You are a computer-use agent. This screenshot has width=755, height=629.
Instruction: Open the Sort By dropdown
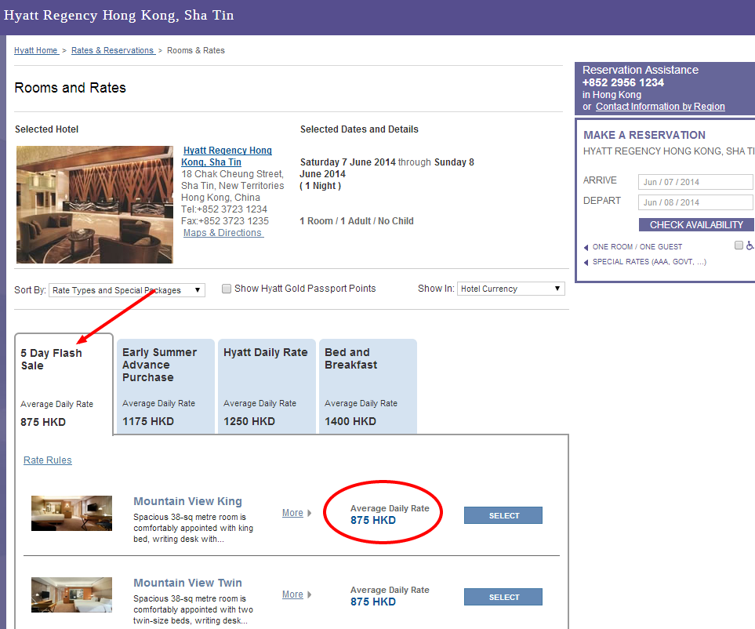pos(127,290)
